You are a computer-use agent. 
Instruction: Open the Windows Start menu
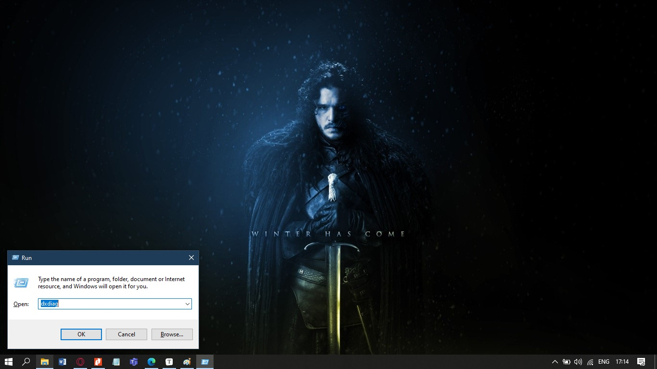[8, 362]
